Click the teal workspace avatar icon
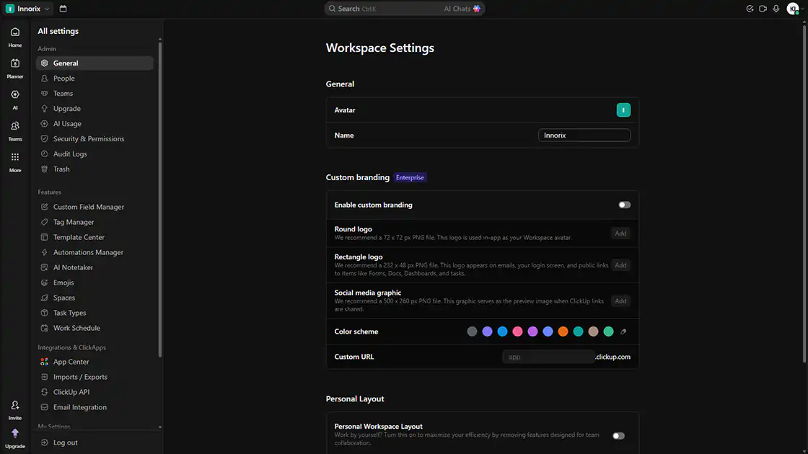The width and height of the screenshot is (808, 454). coord(623,110)
